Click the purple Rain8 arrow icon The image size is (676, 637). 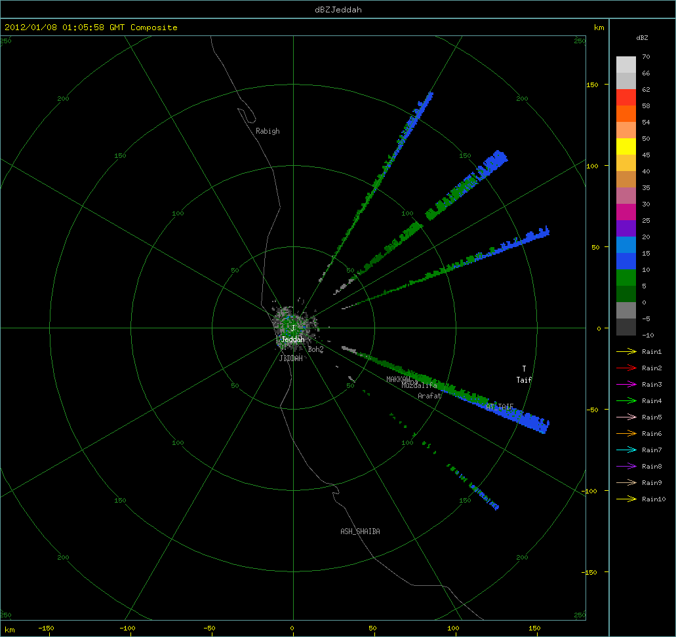[626, 467]
